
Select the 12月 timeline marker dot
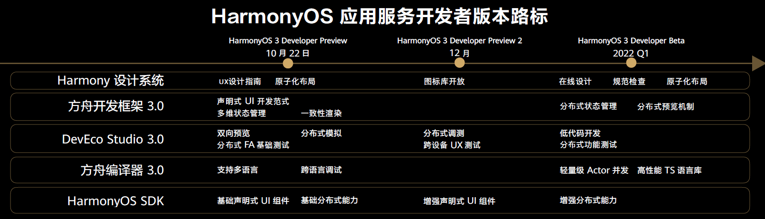[459, 63]
